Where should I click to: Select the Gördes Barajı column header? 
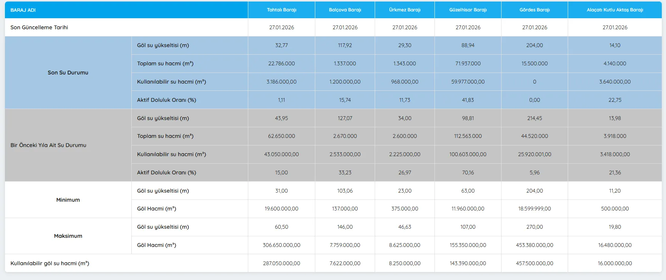534,10
